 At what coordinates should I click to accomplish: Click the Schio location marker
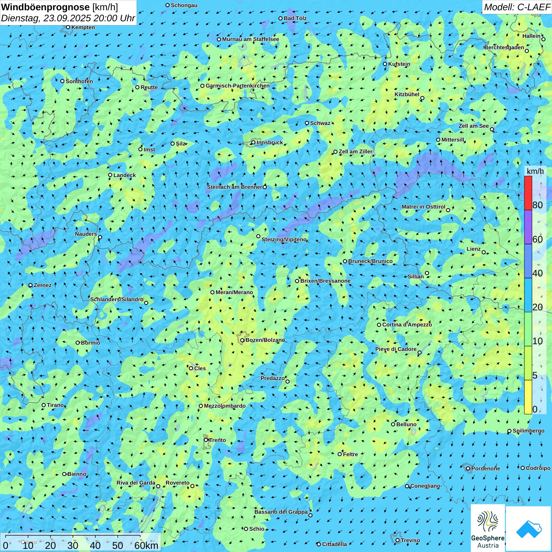(x=246, y=529)
